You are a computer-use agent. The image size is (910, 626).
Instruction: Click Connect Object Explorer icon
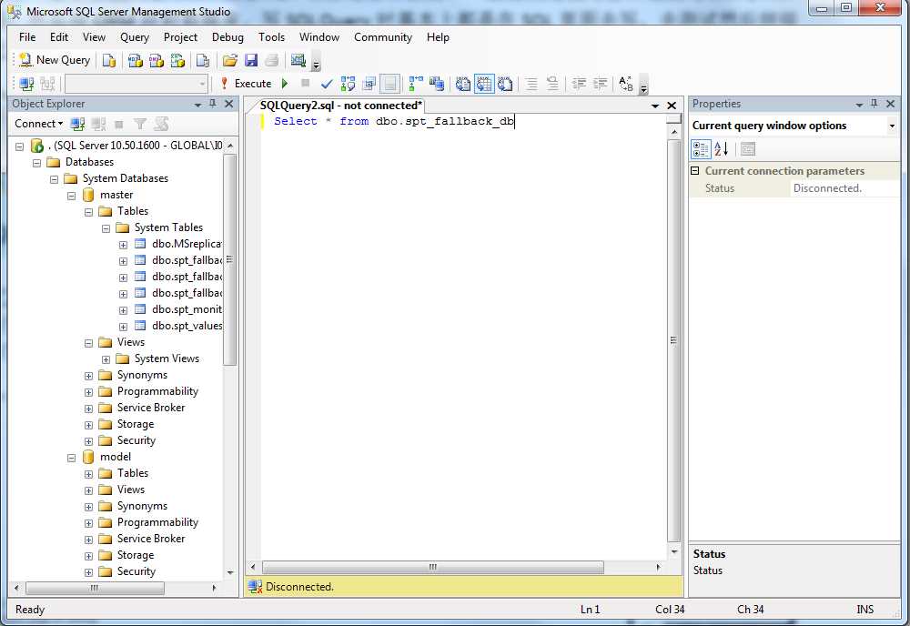click(77, 124)
